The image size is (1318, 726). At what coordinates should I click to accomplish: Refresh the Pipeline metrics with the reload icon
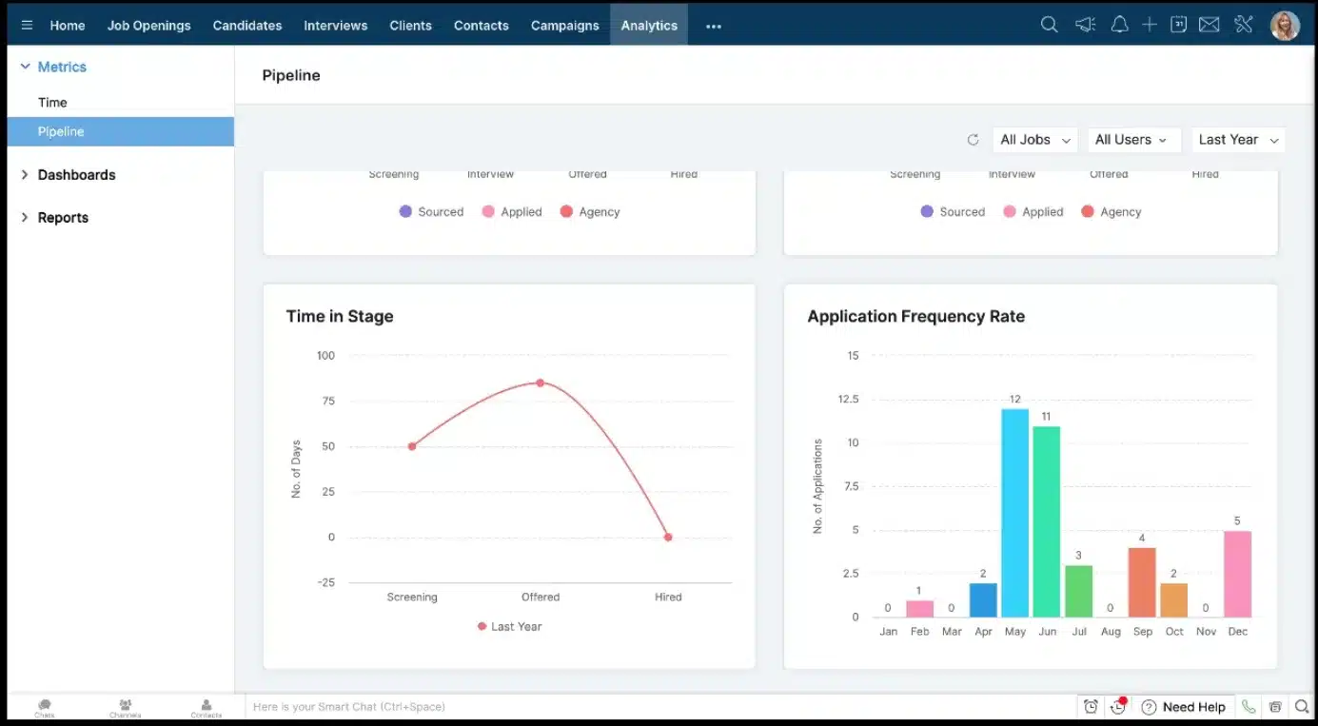973,139
